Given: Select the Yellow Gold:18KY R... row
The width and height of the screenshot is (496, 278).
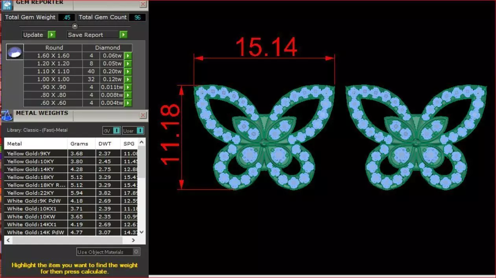Looking at the screenshot, I should (x=72, y=185).
